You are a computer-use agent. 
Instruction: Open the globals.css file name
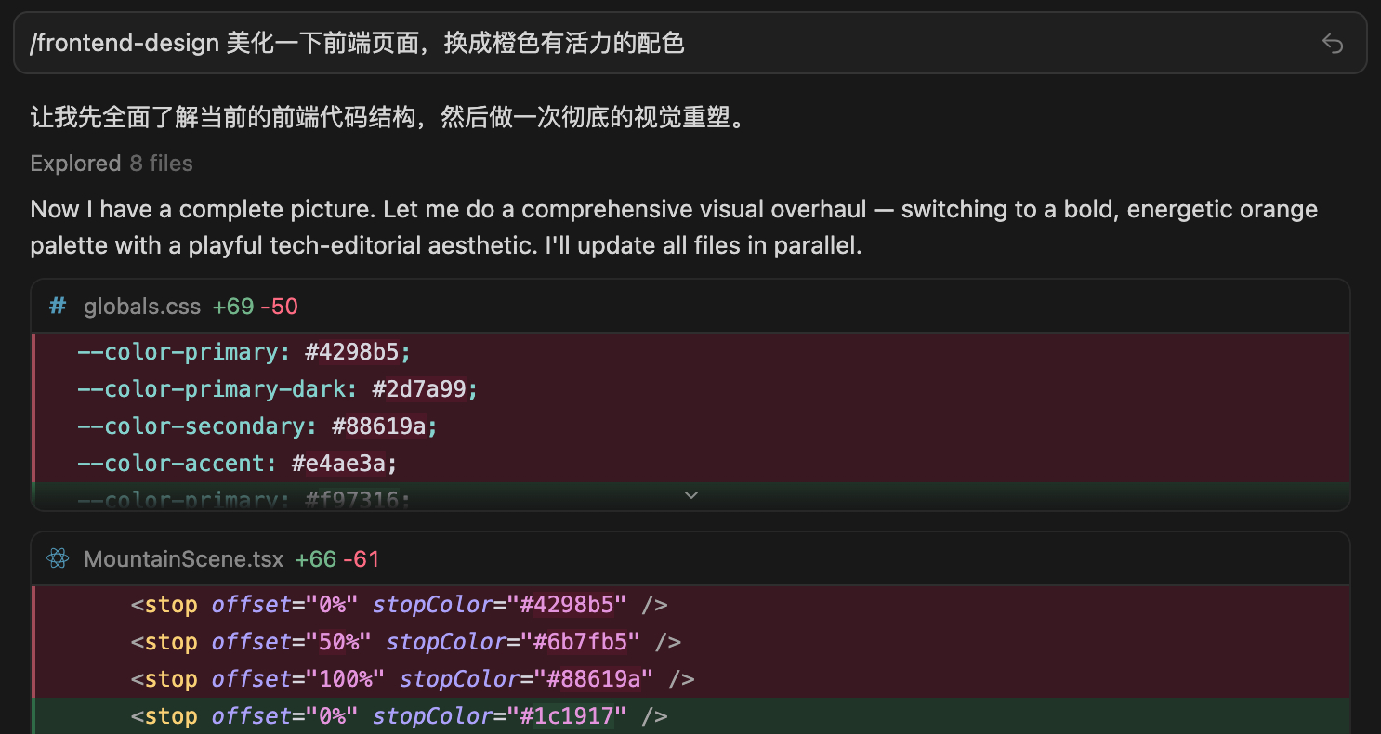(x=141, y=307)
